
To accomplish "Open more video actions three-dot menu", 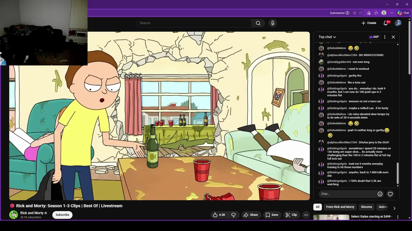I will click(x=306, y=215).
